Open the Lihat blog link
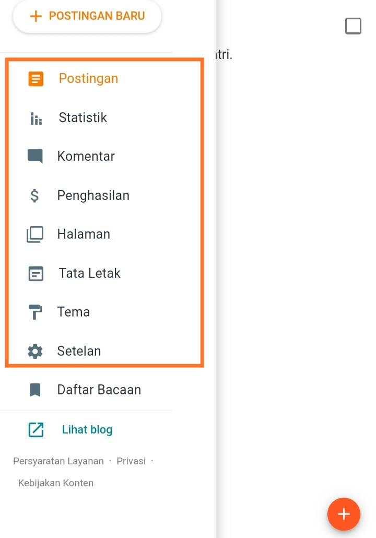The width and height of the screenshot is (376, 538). (87, 429)
